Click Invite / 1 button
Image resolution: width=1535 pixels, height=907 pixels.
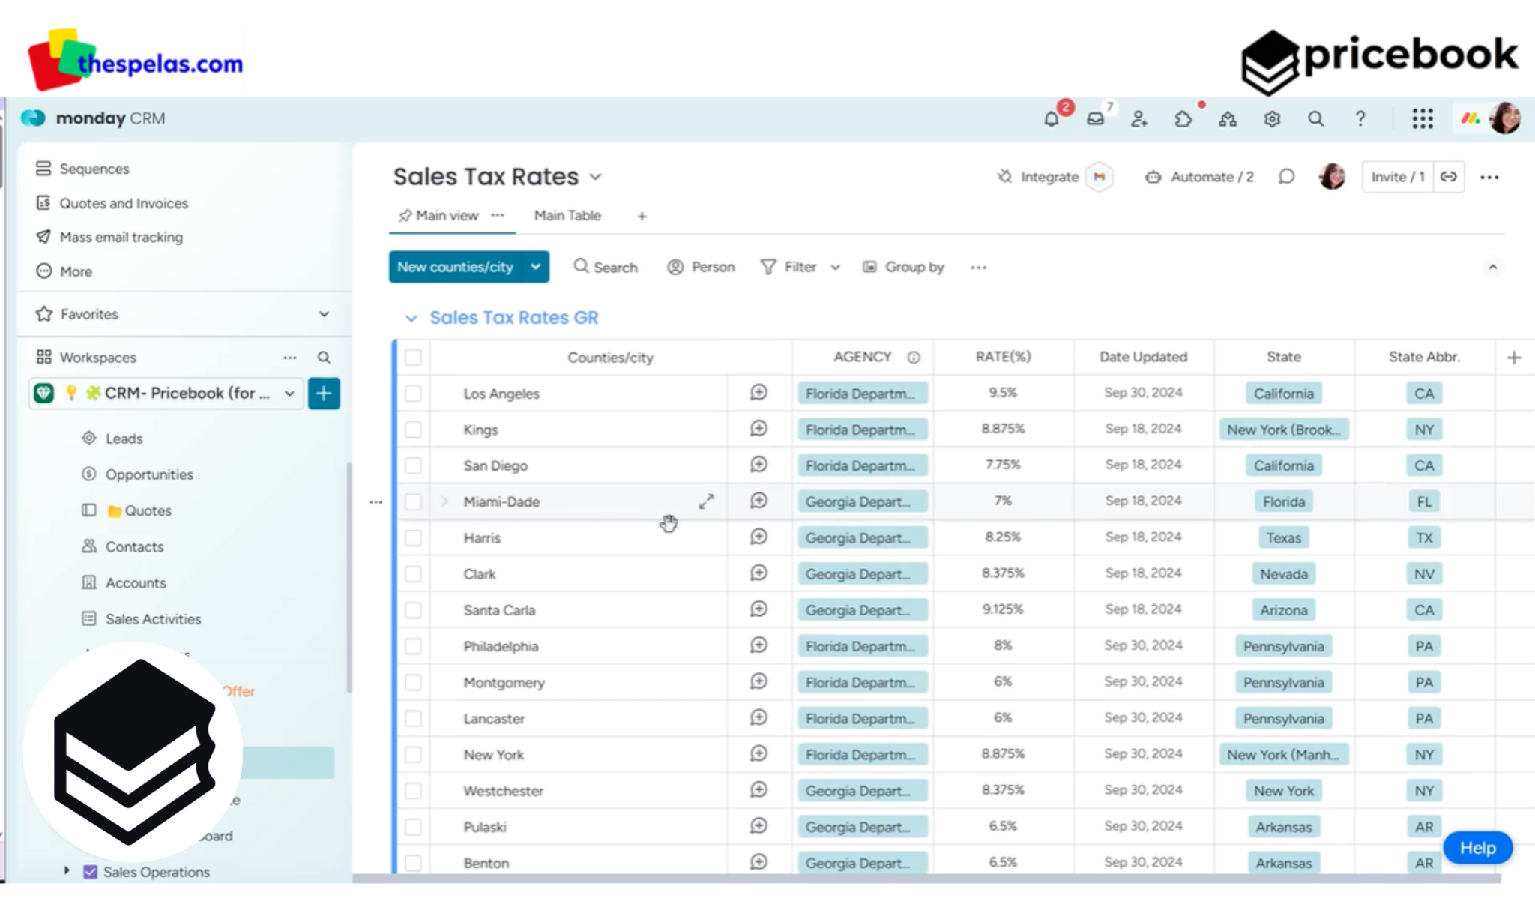click(1397, 177)
